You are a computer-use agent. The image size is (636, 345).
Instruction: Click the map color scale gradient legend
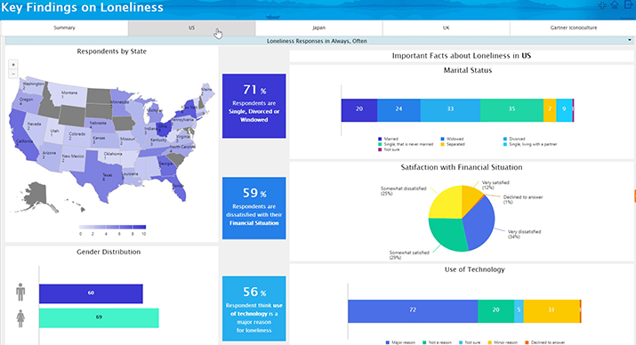pyautogui.click(x=112, y=227)
